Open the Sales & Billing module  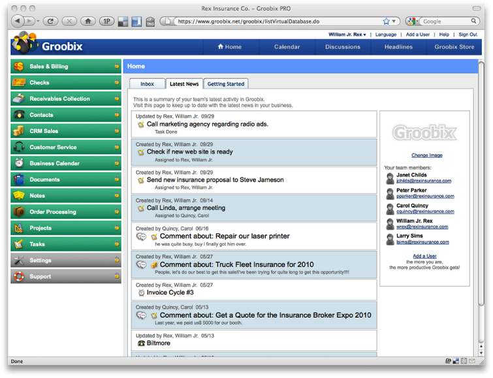pos(66,66)
